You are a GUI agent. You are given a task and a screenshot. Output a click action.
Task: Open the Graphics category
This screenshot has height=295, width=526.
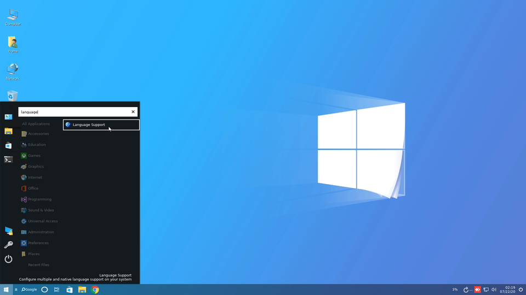click(x=32, y=167)
